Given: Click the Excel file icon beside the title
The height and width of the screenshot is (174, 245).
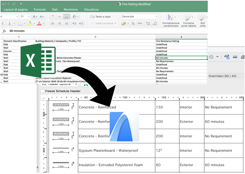Looking at the screenshot, I should [x=119, y=4].
